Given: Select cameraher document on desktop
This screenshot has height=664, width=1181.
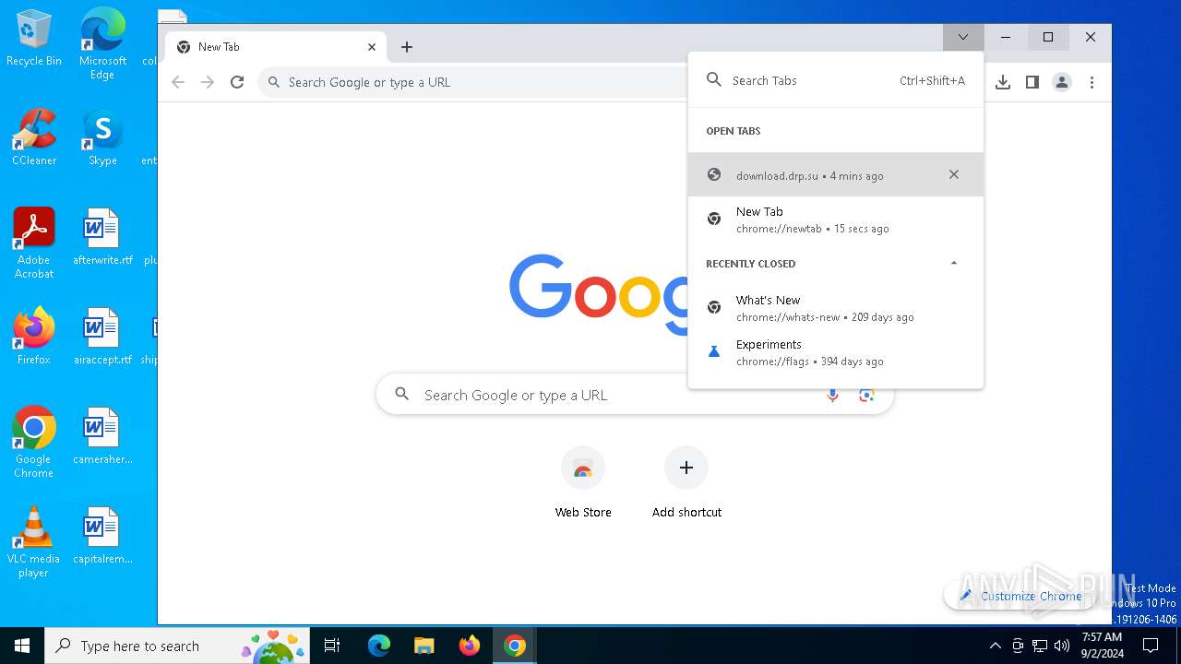Looking at the screenshot, I should pyautogui.click(x=102, y=435).
